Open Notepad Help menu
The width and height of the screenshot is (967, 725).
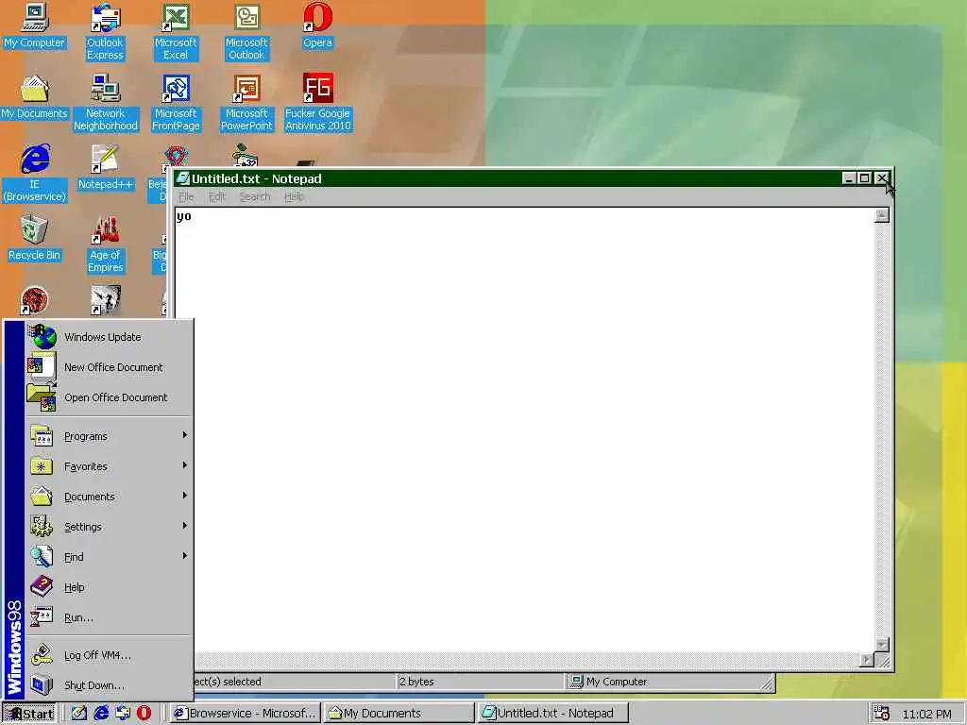(x=295, y=196)
